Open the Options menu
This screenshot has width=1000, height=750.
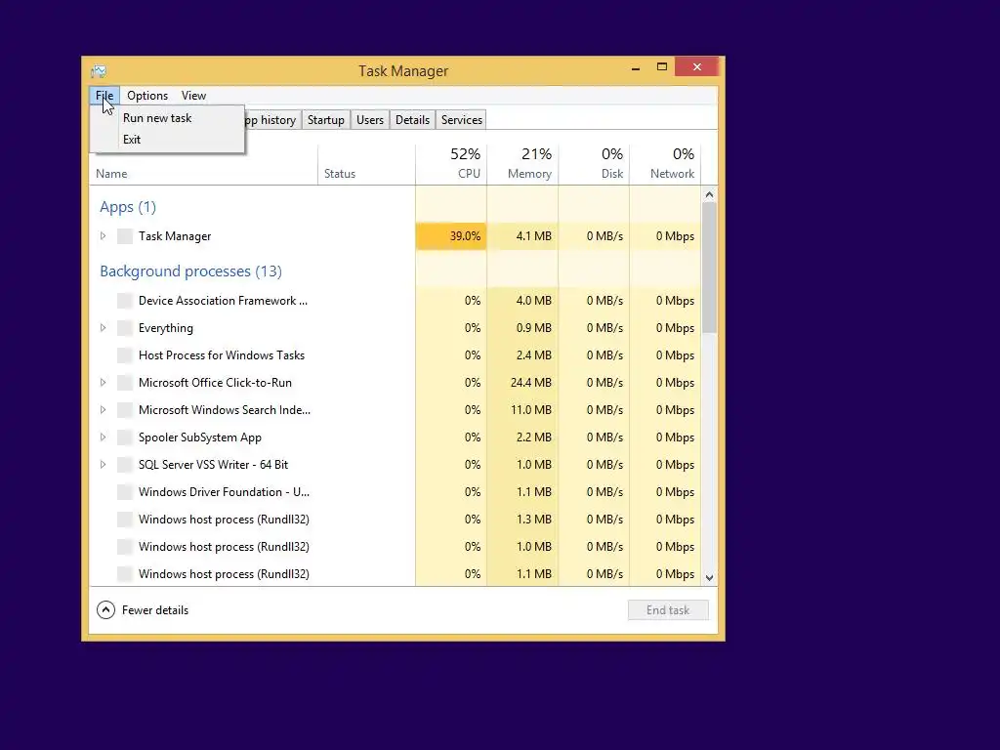[147, 96]
